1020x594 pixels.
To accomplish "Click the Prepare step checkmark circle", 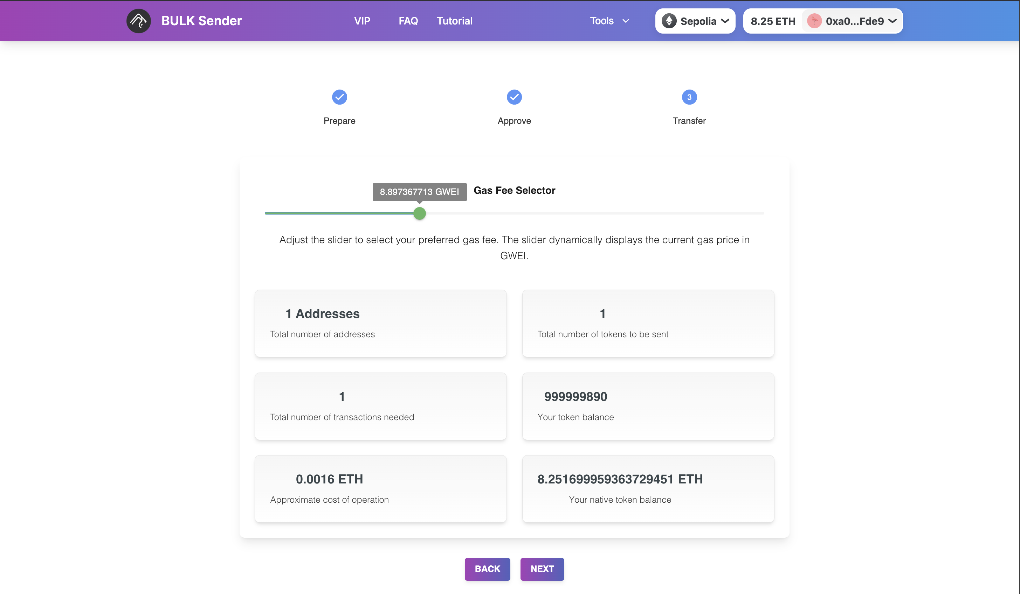I will tap(339, 97).
